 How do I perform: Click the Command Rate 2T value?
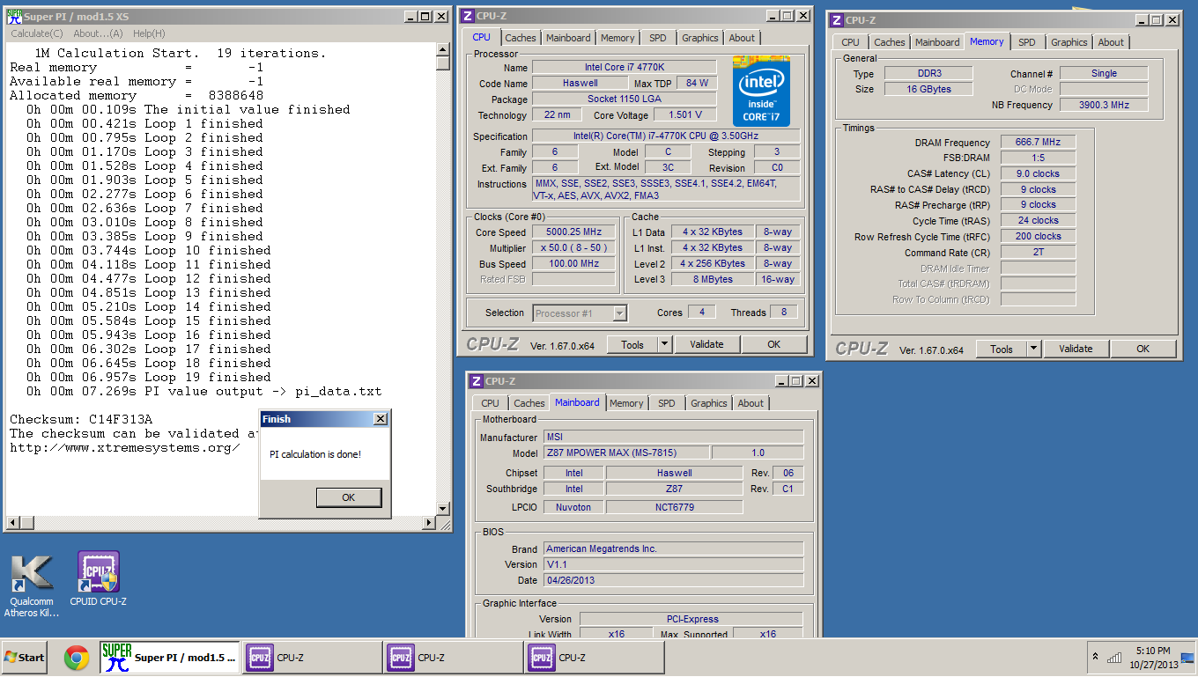tap(1038, 253)
